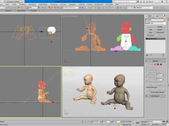Toggle Delete Isolated Vertices checkbox
The height and width of the screenshot is (126, 169).
147,82
